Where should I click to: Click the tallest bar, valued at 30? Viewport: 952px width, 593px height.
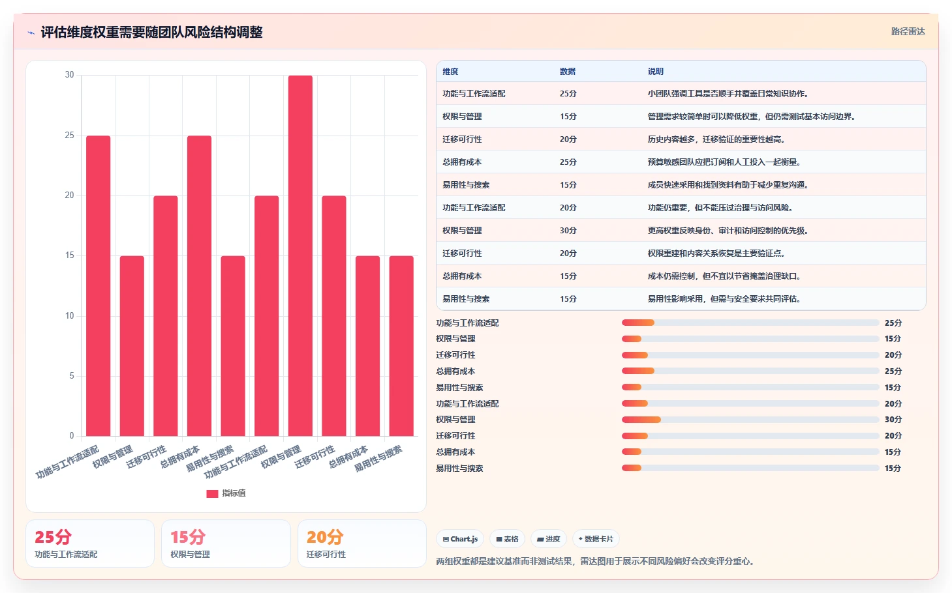coord(300,255)
